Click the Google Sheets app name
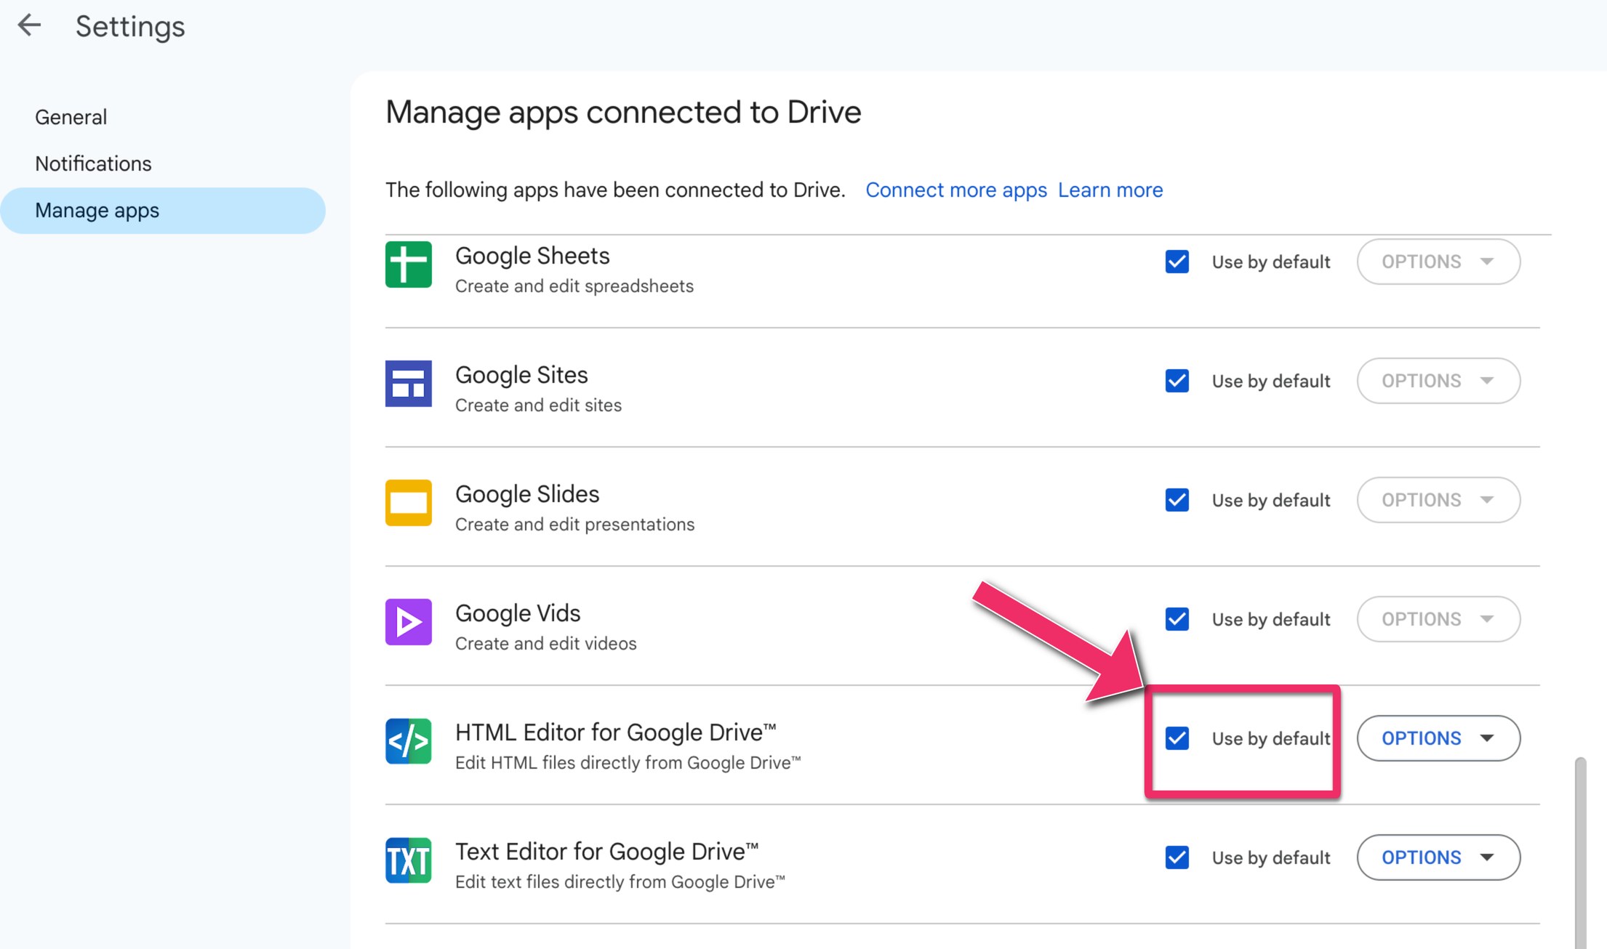This screenshot has width=1607, height=949. point(532,256)
